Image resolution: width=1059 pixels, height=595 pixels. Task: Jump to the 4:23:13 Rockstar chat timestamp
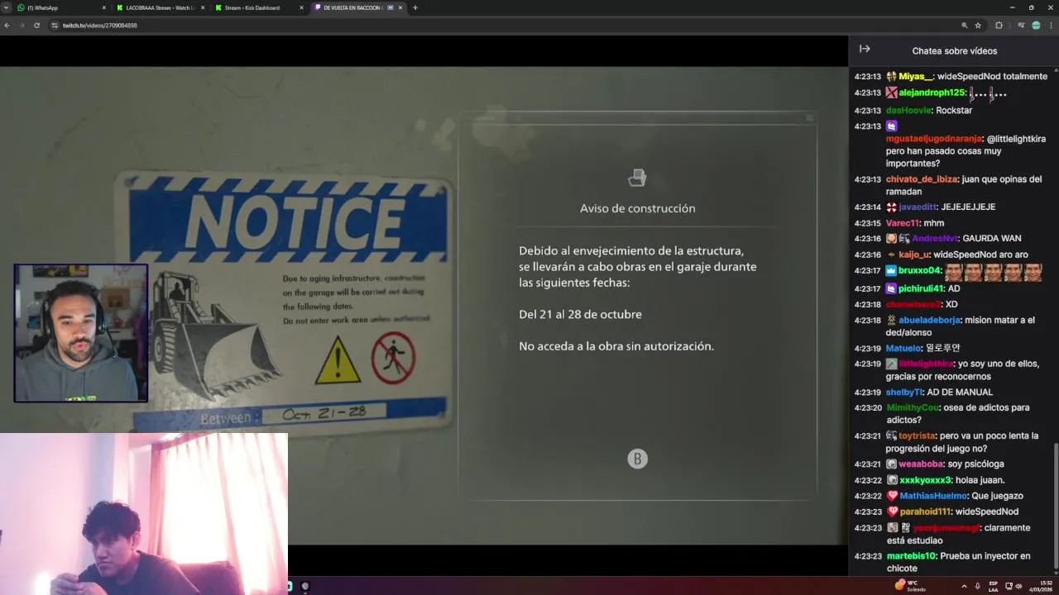tap(867, 110)
